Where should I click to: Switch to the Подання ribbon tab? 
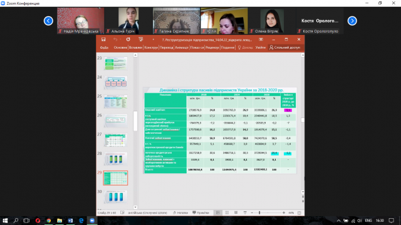227,47
